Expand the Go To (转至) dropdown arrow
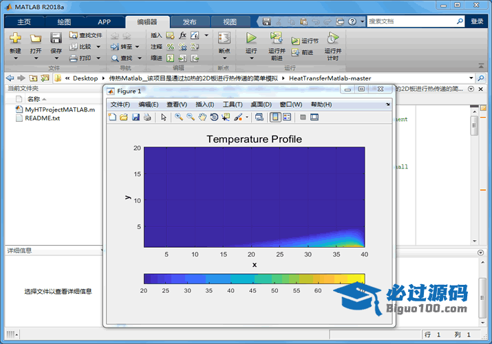Viewport: 492px width, 344px height. click(137, 47)
